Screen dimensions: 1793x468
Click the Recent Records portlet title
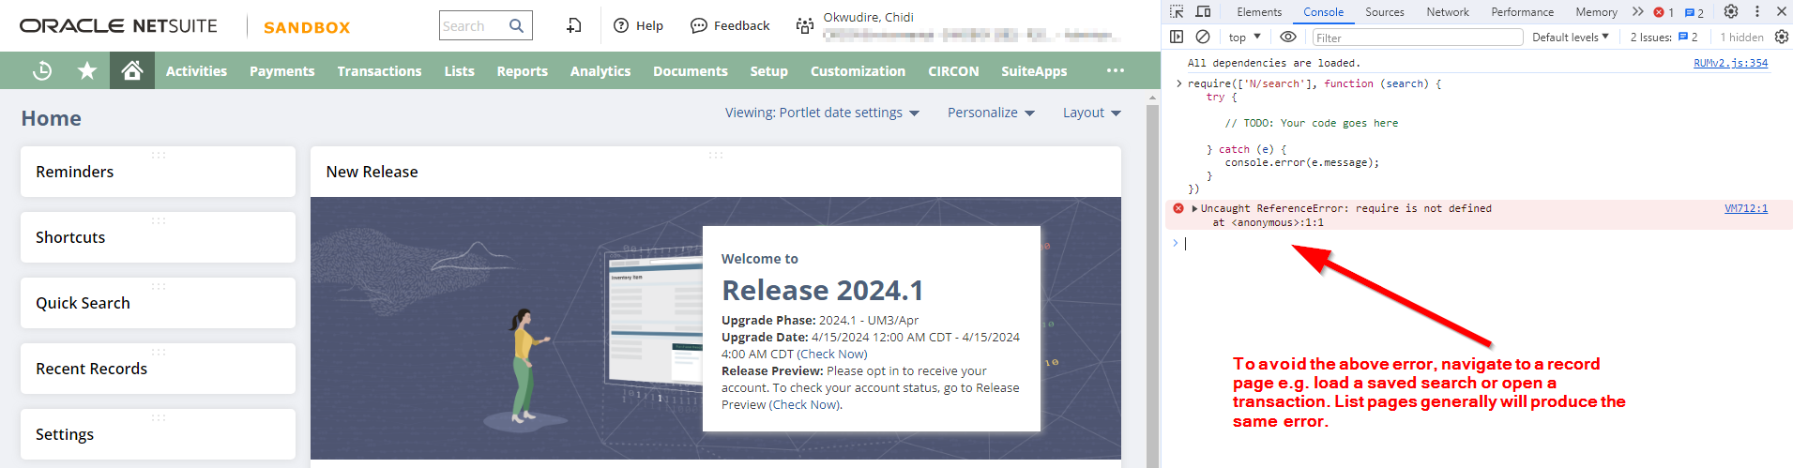pyautogui.click(x=91, y=369)
